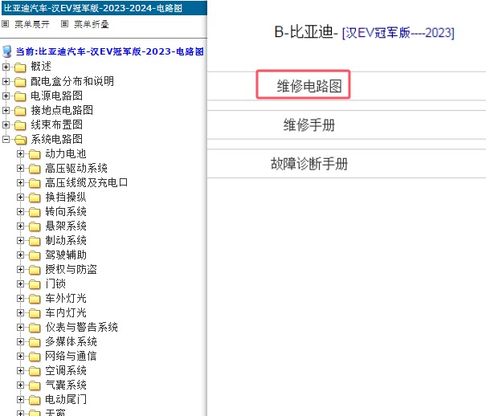
Task: Expand the 气囊系统 subfolder
Action: pos(20,385)
